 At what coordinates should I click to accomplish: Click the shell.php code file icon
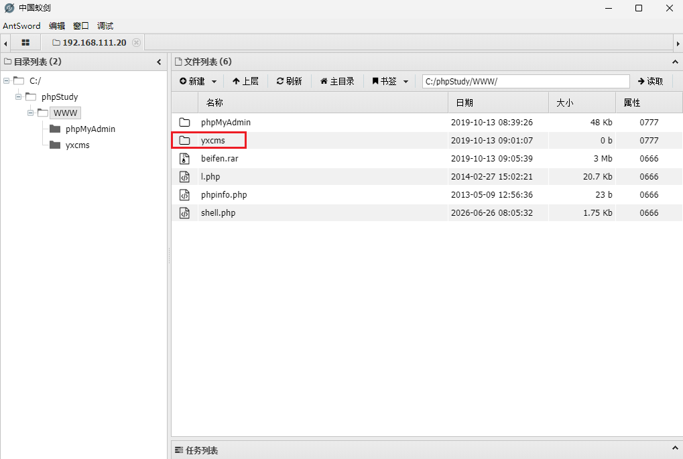tap(185, 213)
